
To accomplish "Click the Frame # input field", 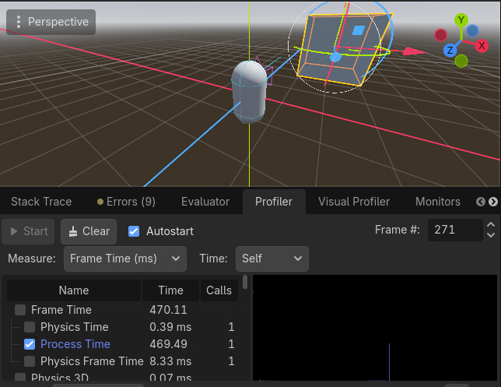I will (455, 230).
